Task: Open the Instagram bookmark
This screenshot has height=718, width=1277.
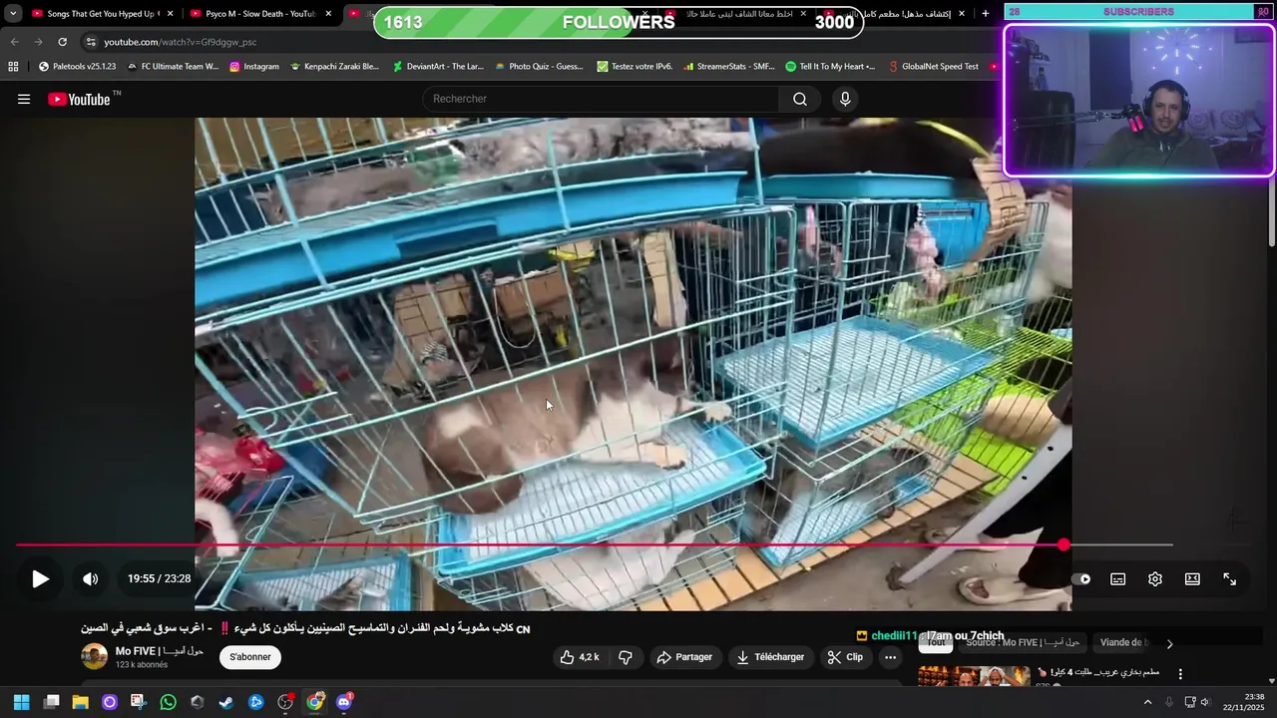Action: click(x=254, y=67)
